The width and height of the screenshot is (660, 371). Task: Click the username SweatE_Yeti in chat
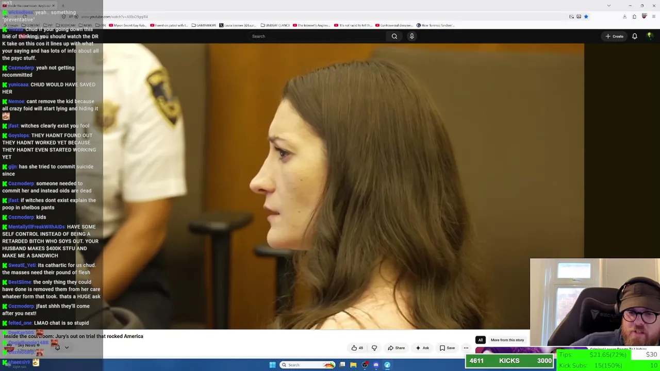[x=22, y=265]
